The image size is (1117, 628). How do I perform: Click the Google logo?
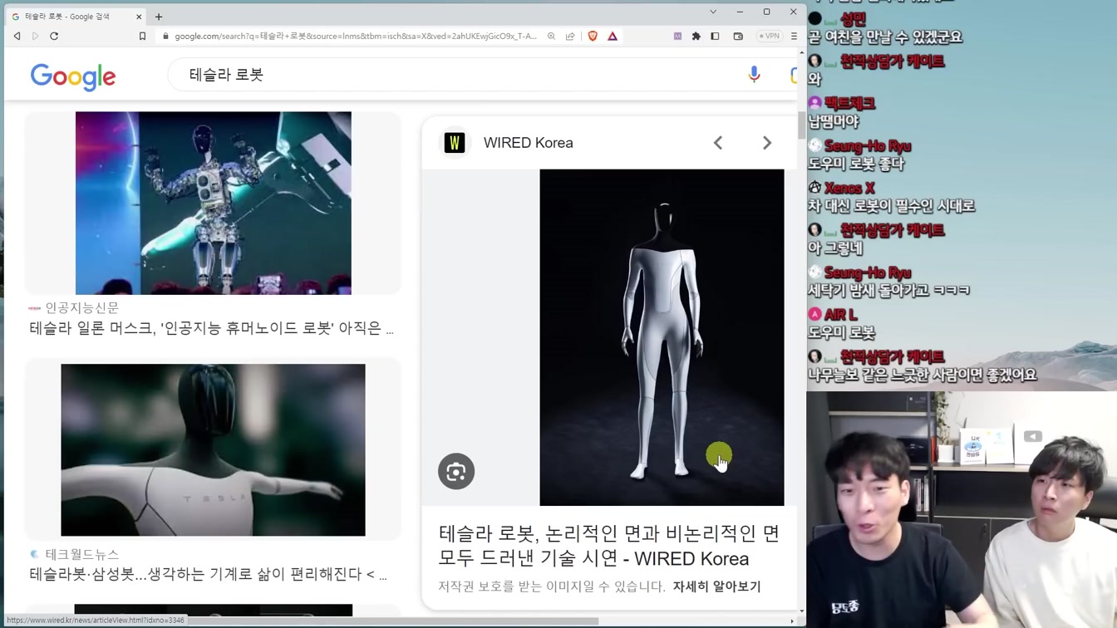pos(73,76)
